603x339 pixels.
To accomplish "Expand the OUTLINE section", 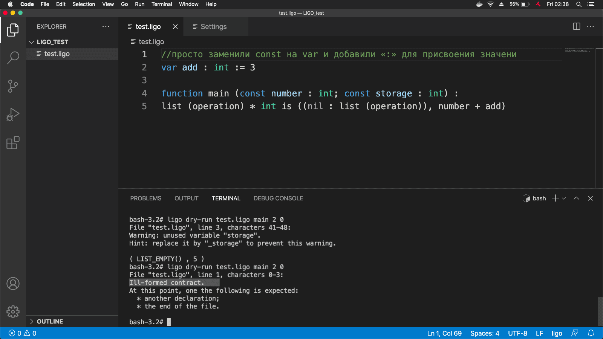I will [32, 321].
